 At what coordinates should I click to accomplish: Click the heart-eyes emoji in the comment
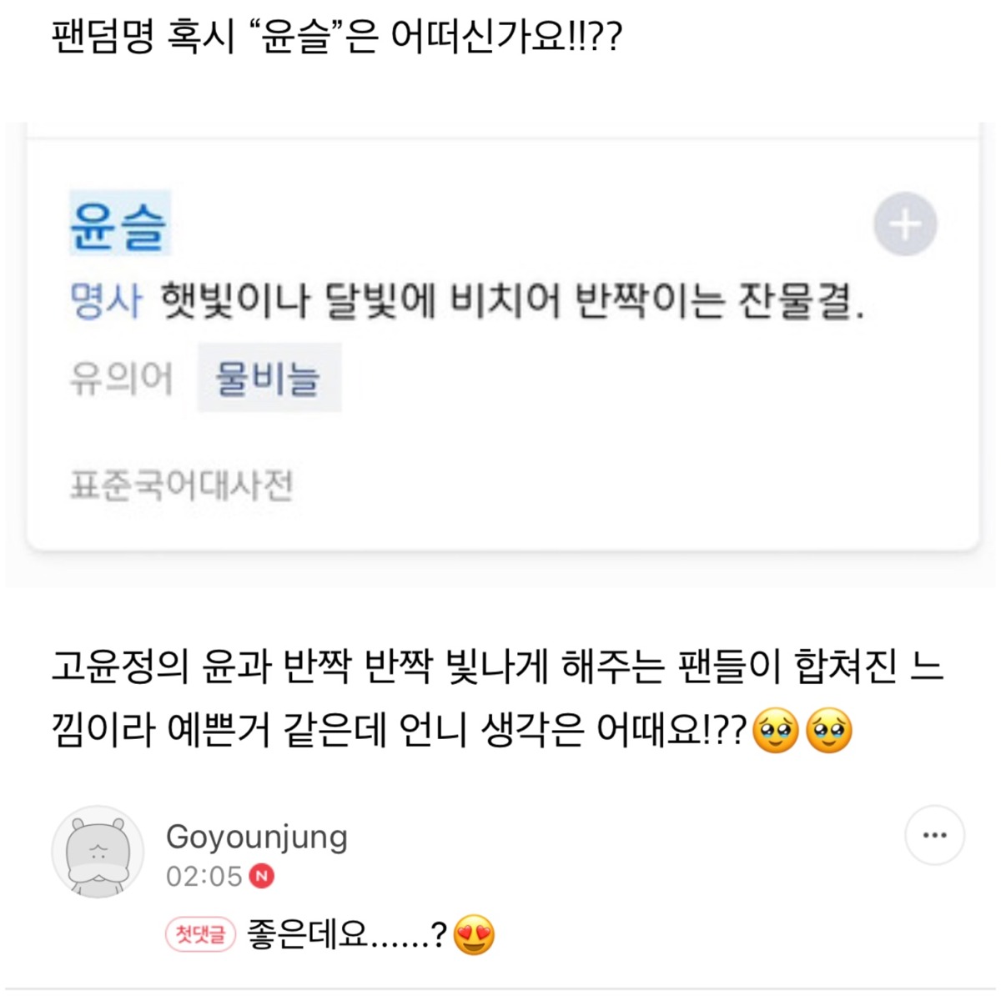pos(474,935)
